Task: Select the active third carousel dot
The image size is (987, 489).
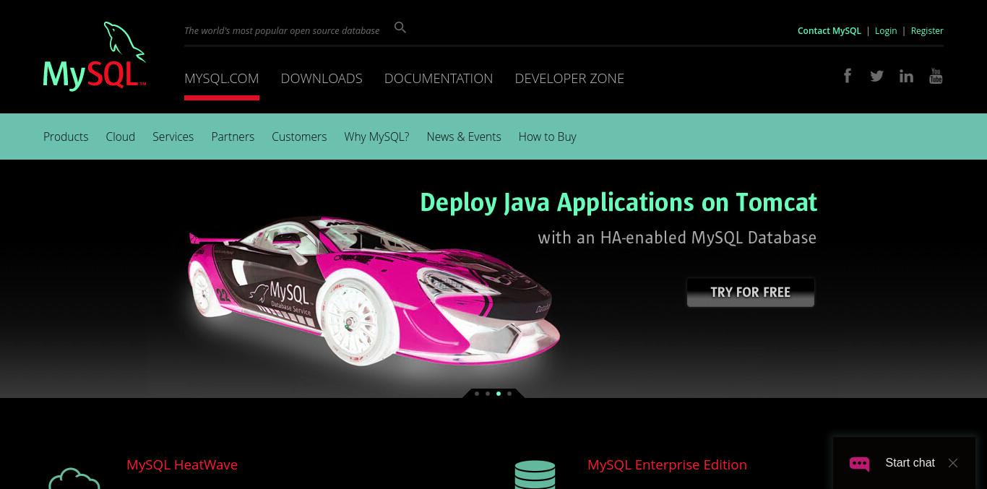Action: coord(499,394)
